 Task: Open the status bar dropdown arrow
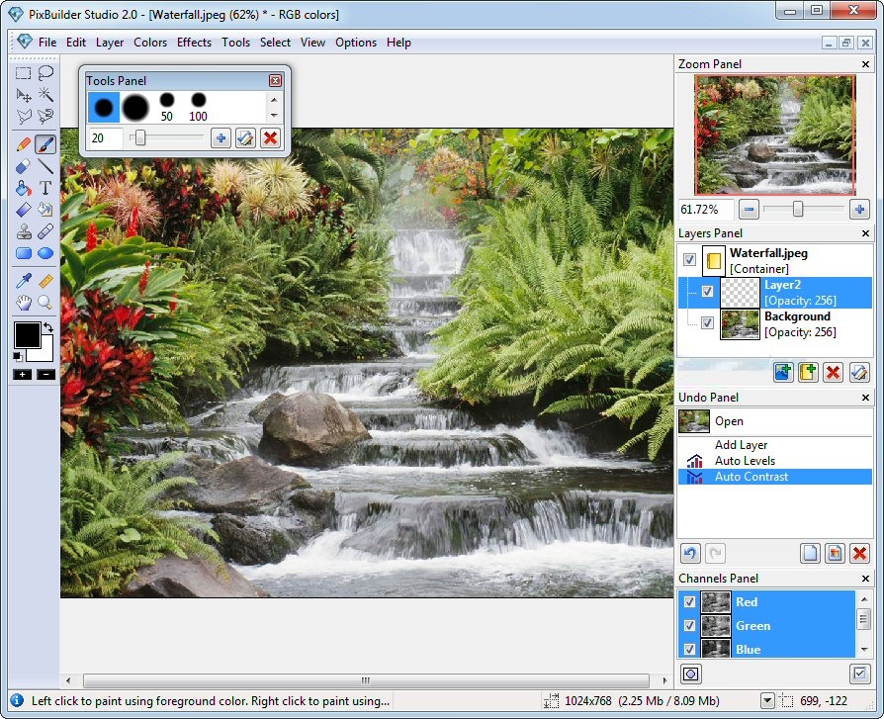pyautogui.click(x=767, y=701)
